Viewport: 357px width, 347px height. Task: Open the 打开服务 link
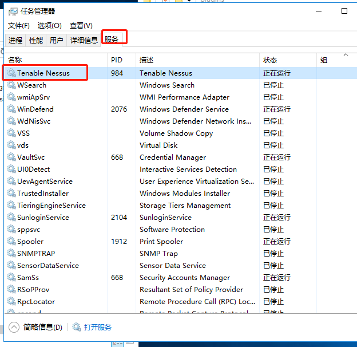click(98, 328)
